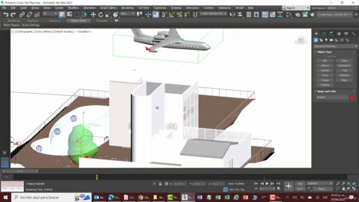
Task: Toggle the Window/Crossing selection mode
Action: pyautogui.click(x=84, y=15)
